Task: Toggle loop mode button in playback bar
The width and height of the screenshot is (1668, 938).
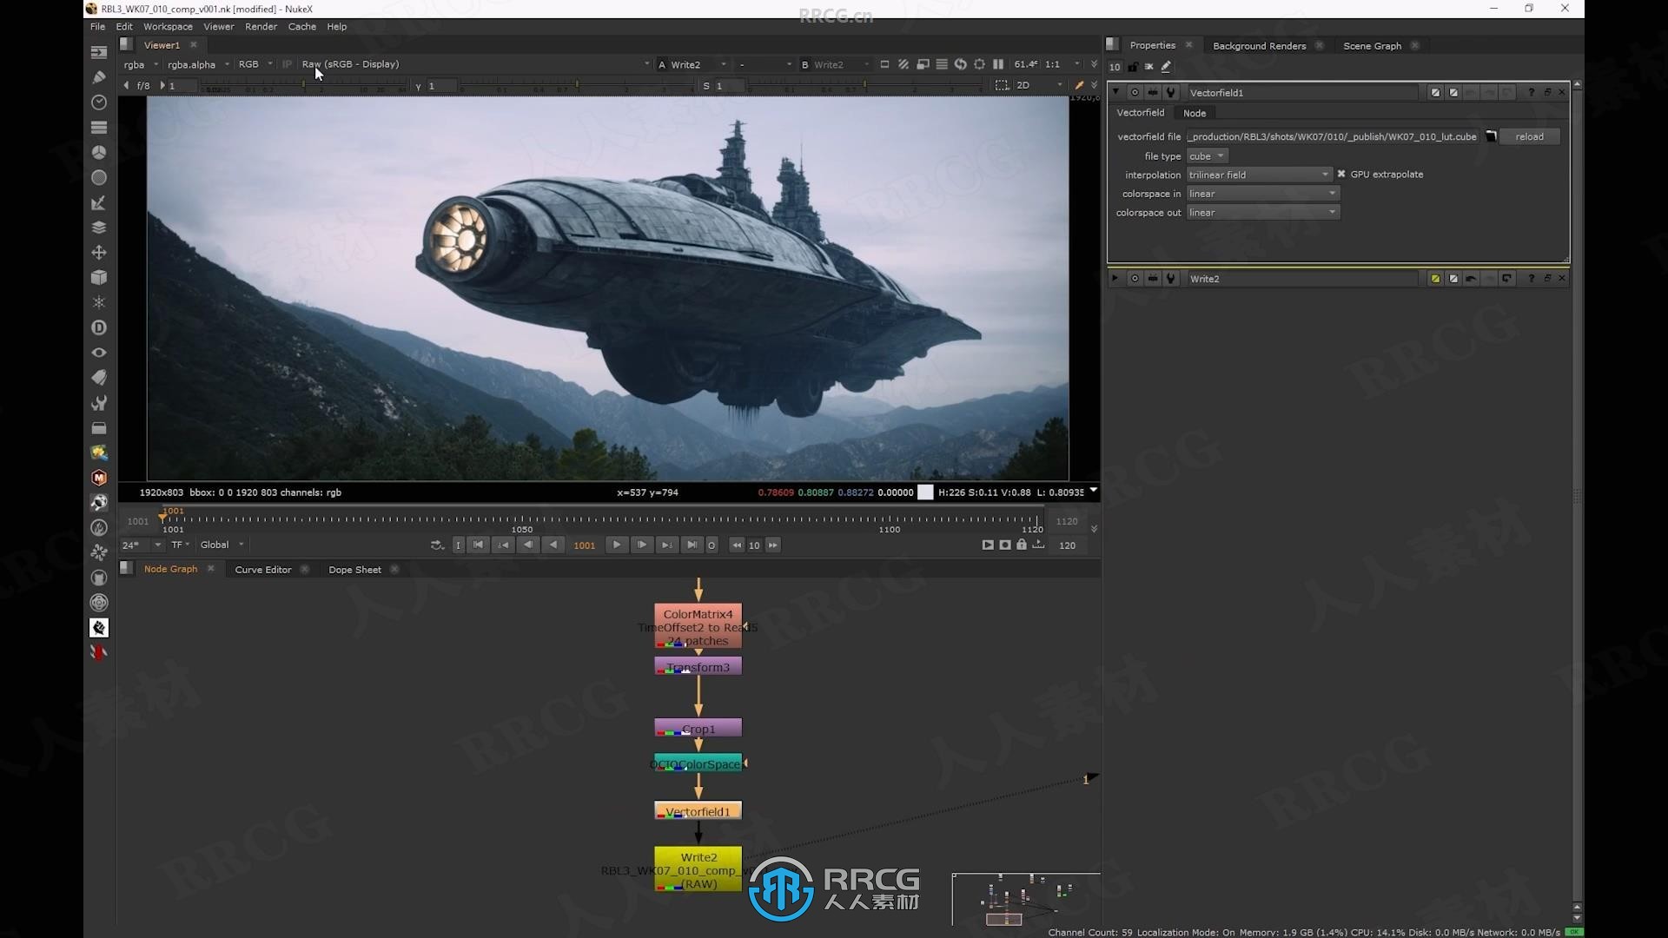Action: [436, 545]
